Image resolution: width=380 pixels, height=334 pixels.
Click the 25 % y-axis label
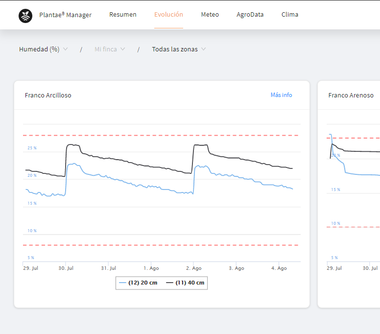(x=31, y=148)
